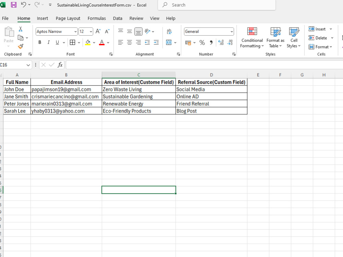Screen dimensions: 343x257
Task: Select the Format Painter brush icon
Action: click(21, 46)
